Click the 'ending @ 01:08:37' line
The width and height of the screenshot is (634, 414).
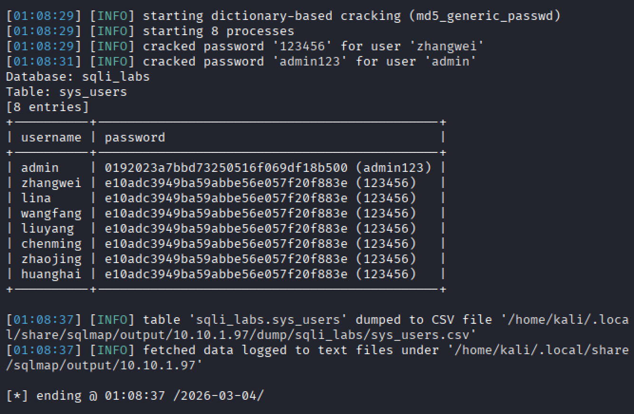[x=101, y=395]
